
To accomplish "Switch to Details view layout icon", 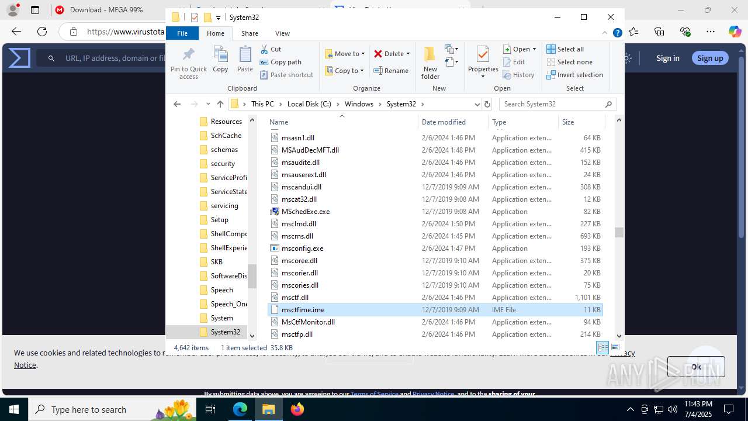I will pyautogui.click(x=602, y=347).
